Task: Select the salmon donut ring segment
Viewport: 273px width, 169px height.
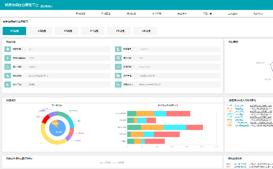Action: [x=71, y=132]
